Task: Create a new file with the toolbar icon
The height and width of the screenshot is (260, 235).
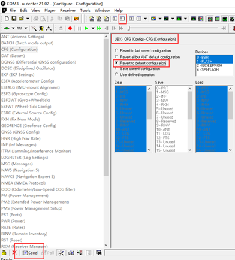Action: coord(7,19)
